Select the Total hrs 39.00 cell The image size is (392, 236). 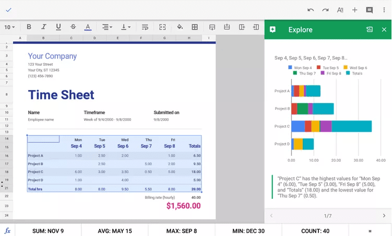196,189
